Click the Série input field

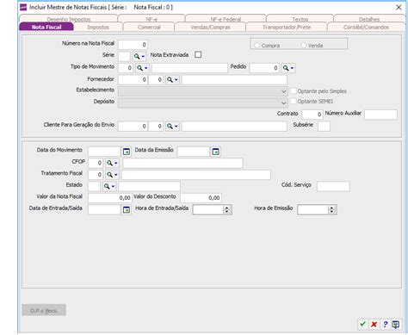click(124, 56)
